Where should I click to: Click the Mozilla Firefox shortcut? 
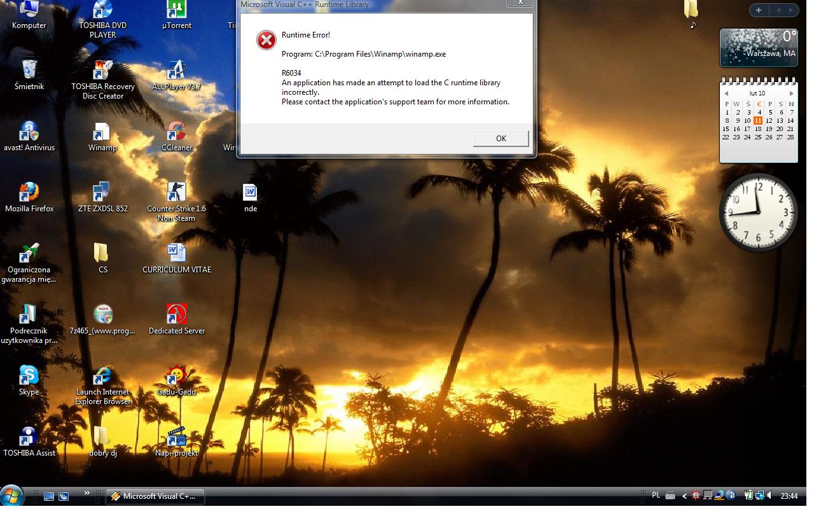29,194
